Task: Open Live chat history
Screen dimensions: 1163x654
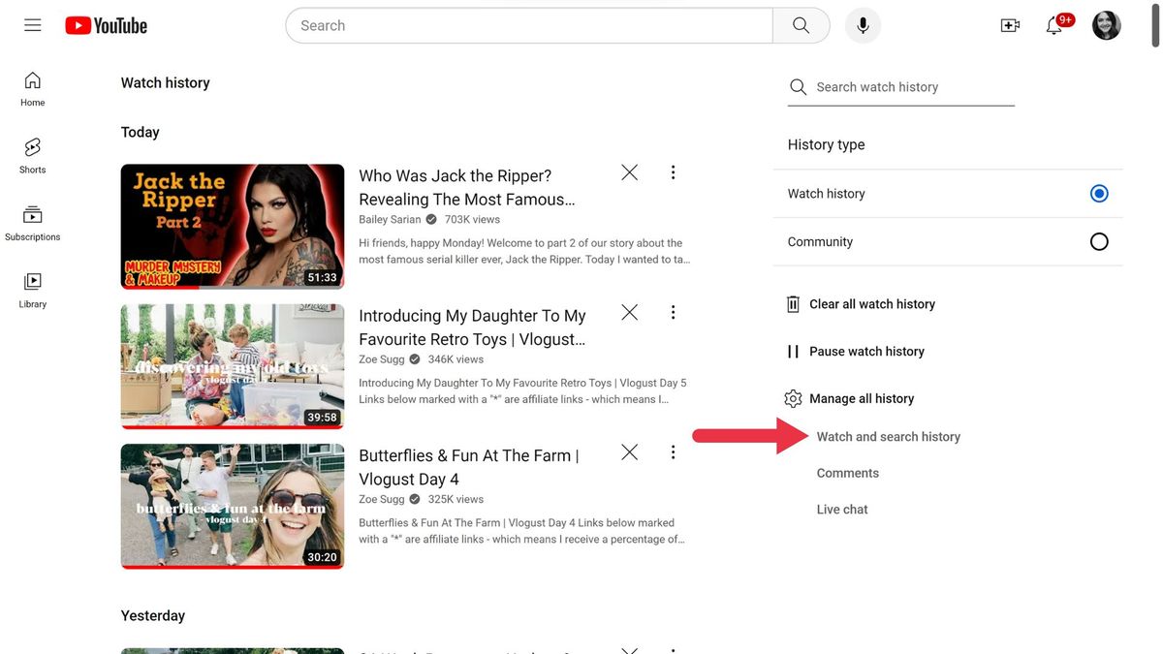Action: pos(841,509)
